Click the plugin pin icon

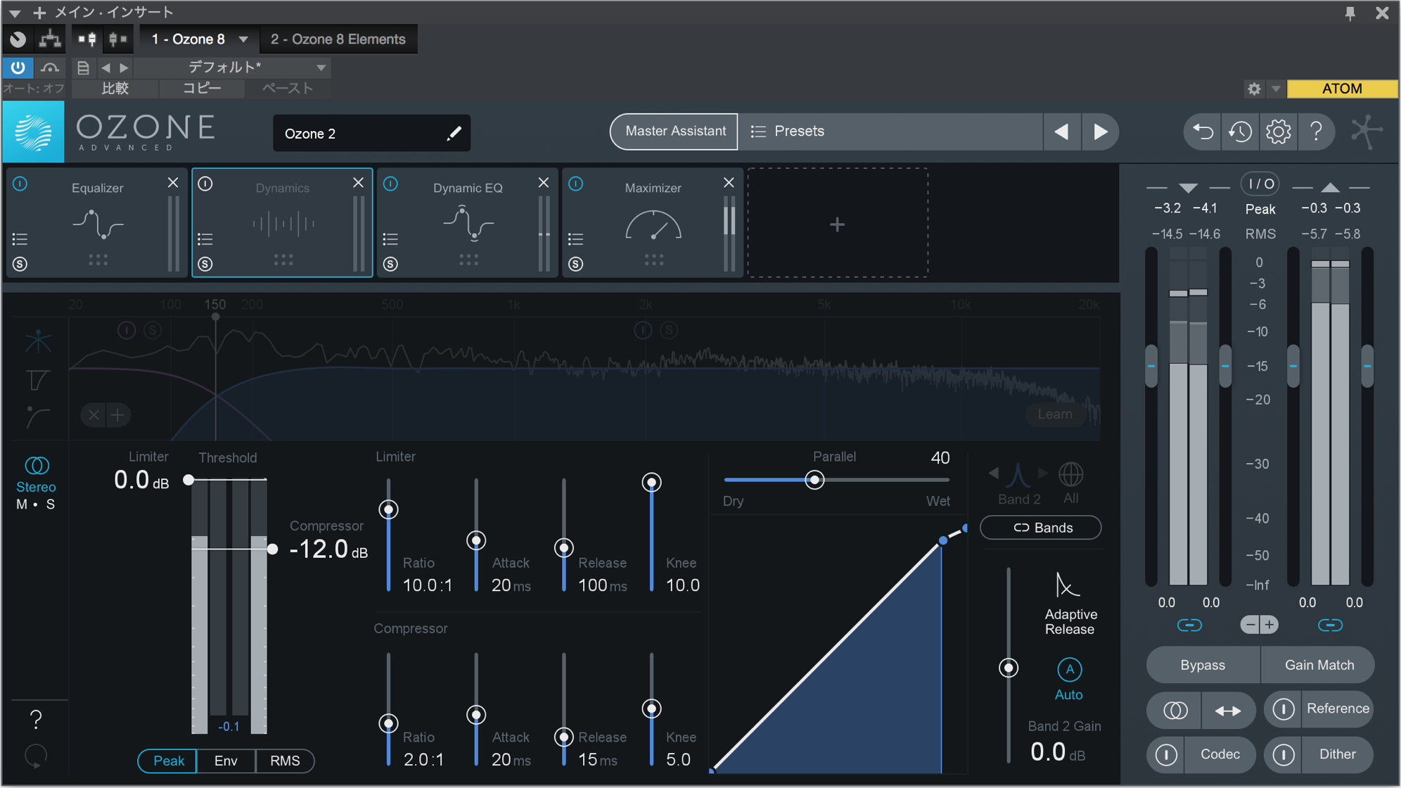(1350, 13)
